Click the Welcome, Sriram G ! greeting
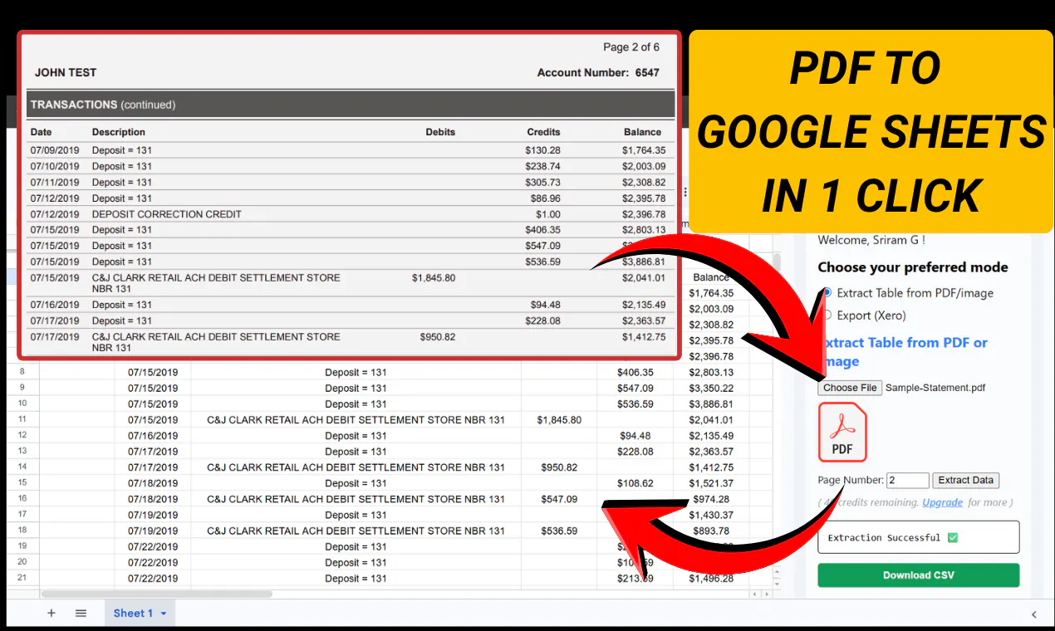The width and height of the screenshot is (1055, 631). (871, 240)
